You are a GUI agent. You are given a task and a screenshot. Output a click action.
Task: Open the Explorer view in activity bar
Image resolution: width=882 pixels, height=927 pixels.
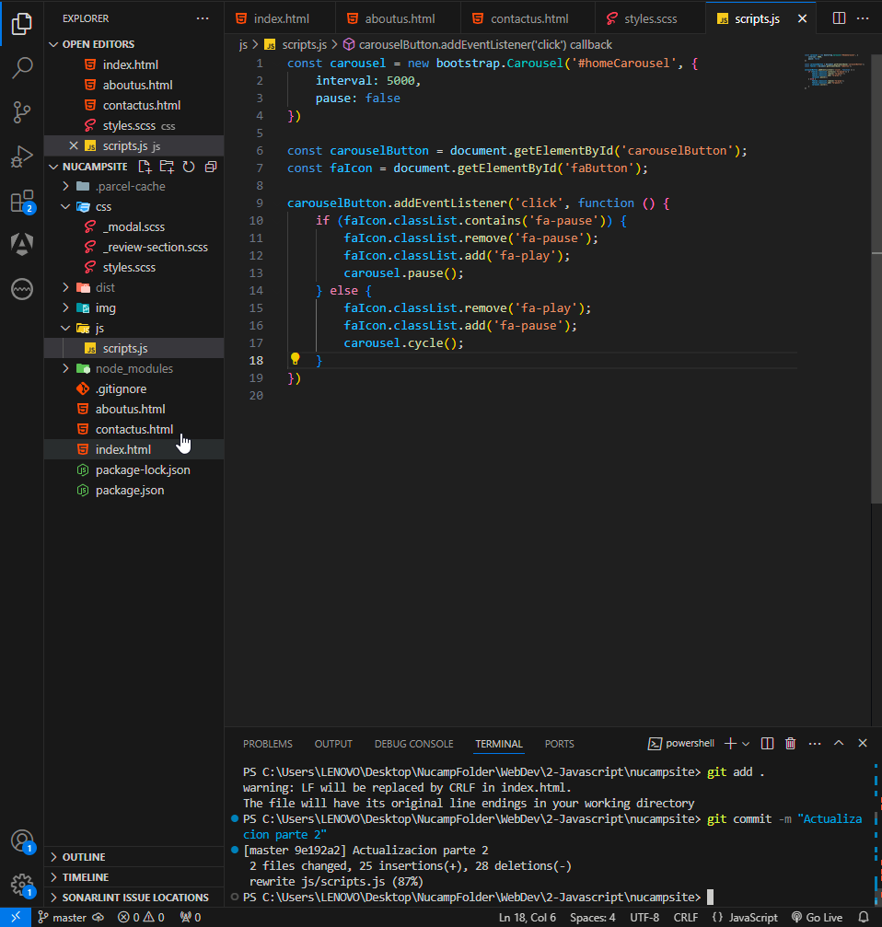pyautogui.click(x=22, y=24)
